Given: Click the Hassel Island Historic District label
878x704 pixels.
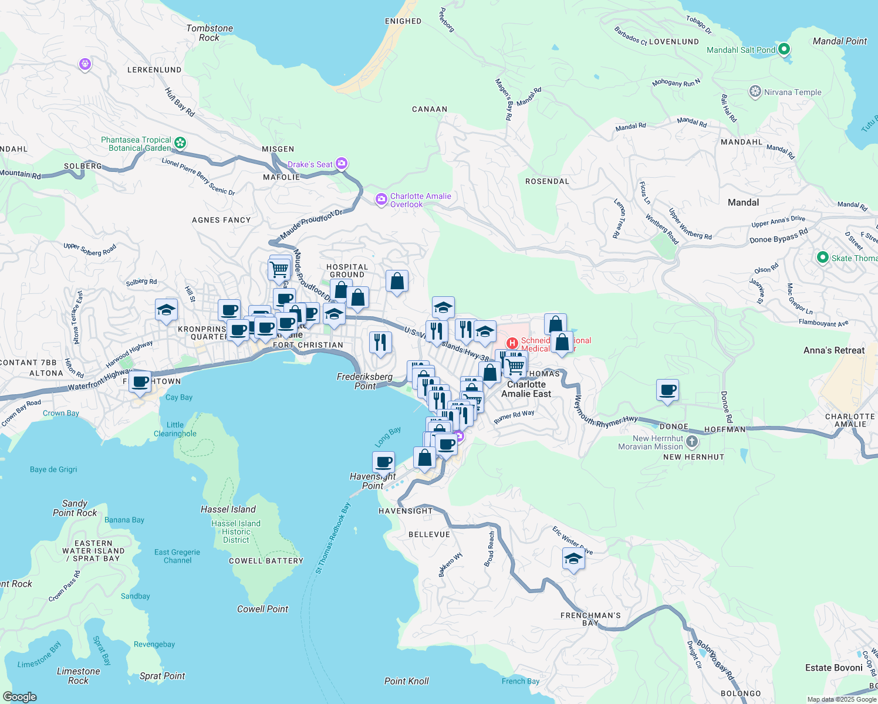Looking at the screenshot, I should click(236, 532).
